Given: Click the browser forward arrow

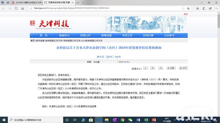Looking at the screenshot, I should coord(10,8).
